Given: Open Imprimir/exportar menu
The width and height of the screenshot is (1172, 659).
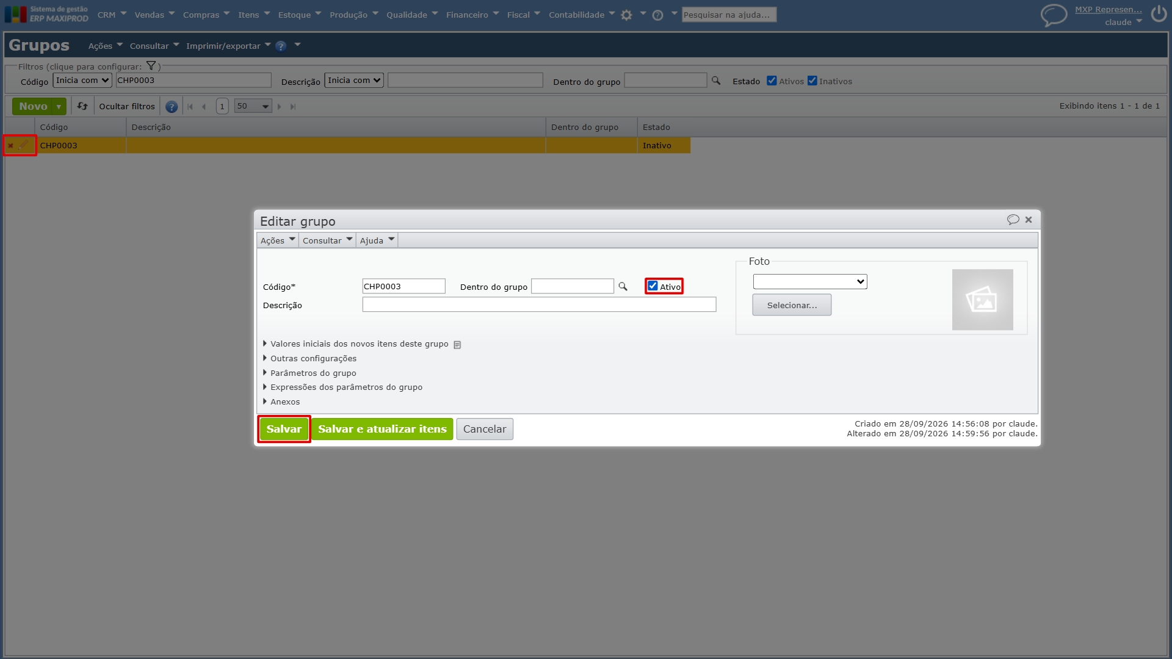Looking at the screenshot, I should tap(228, 46).
